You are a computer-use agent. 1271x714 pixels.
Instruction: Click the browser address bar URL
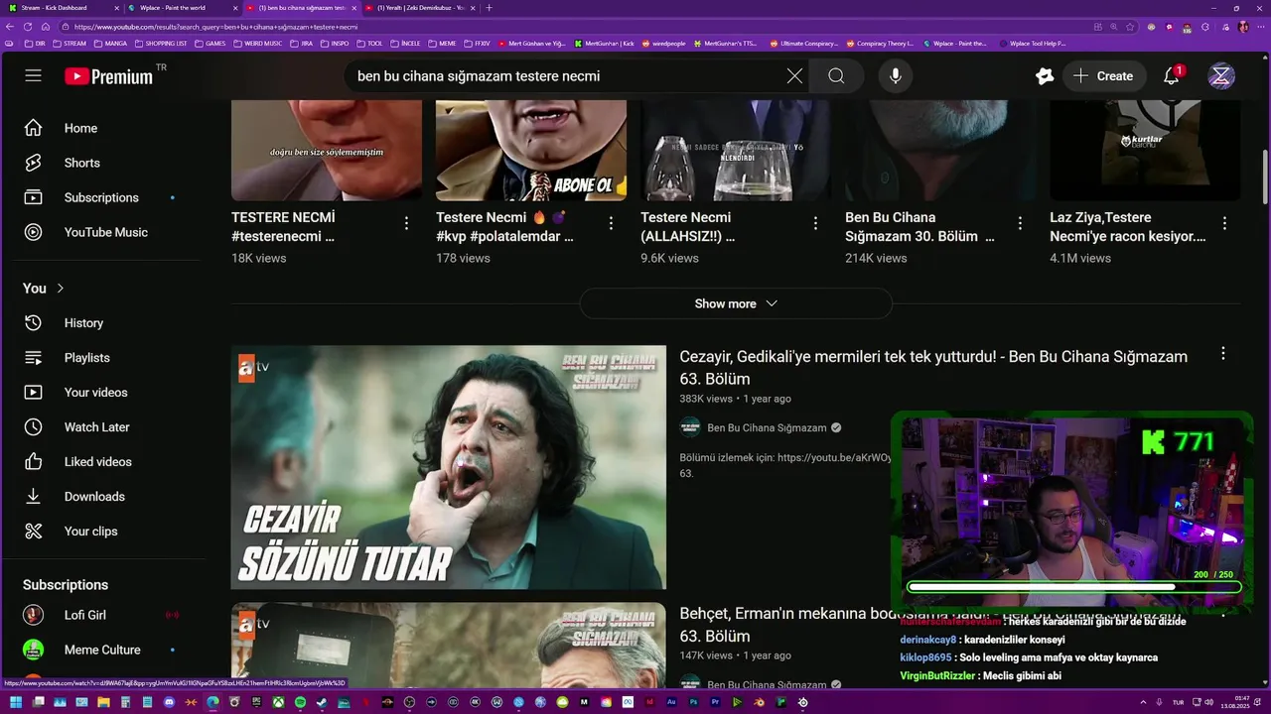click(215, 27)
